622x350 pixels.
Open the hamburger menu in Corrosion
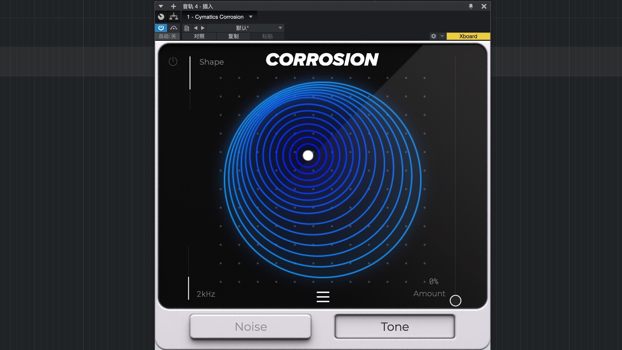click(323, 297)
